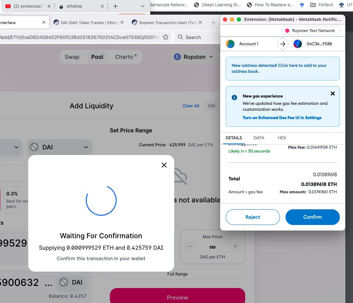Switch to the ethdrop tab
The width and height of the screenshot is (353, 303).
tap(74, 6)
